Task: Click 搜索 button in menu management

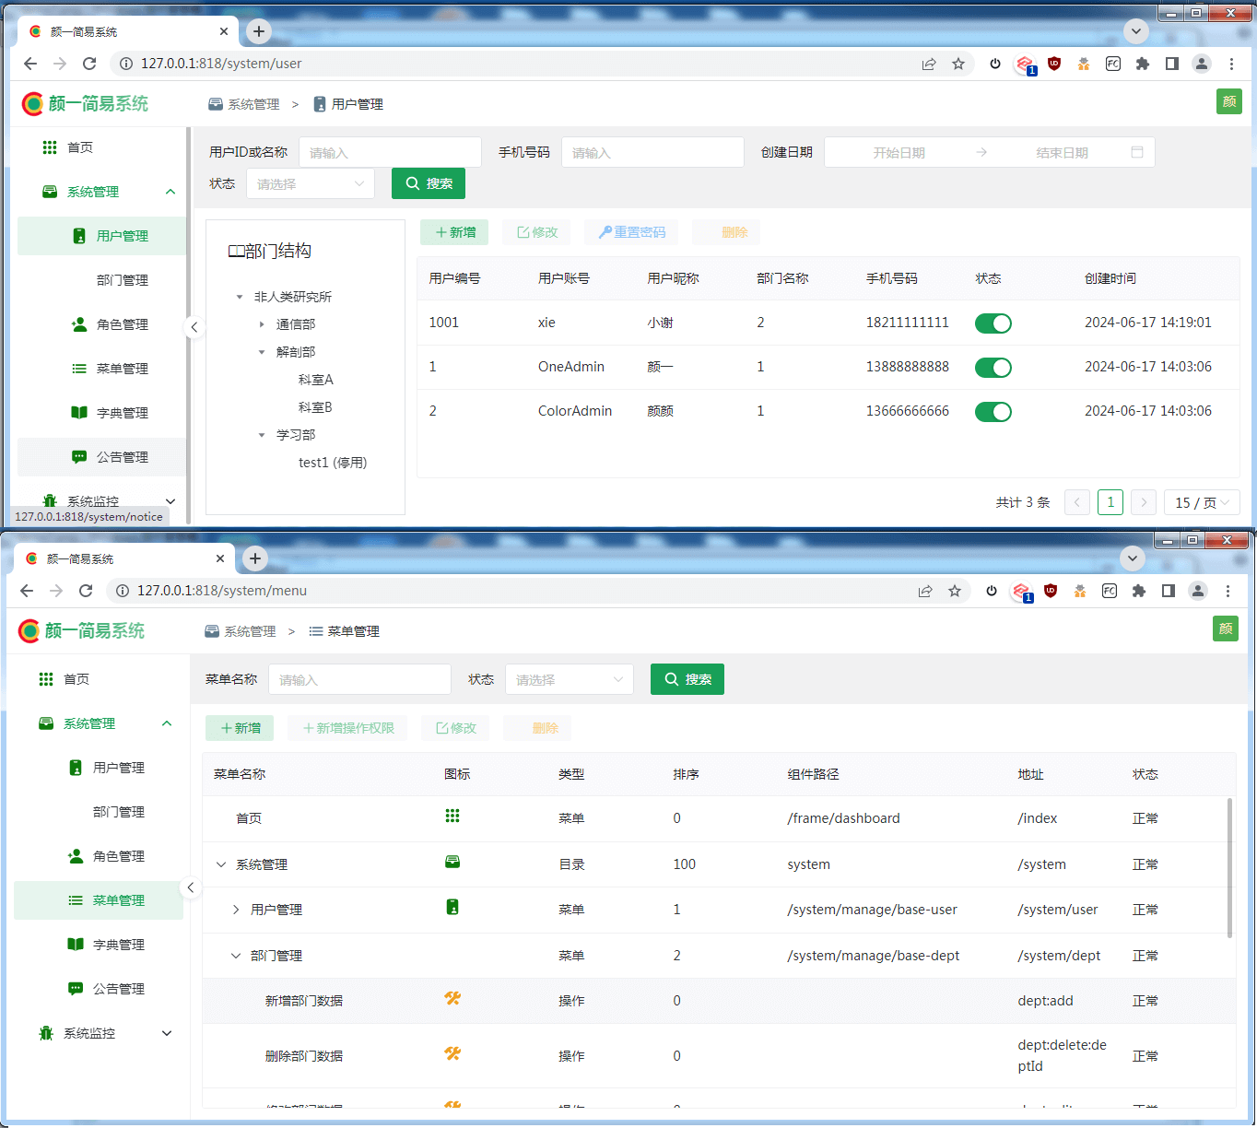Action: click(x=687, y=679)
